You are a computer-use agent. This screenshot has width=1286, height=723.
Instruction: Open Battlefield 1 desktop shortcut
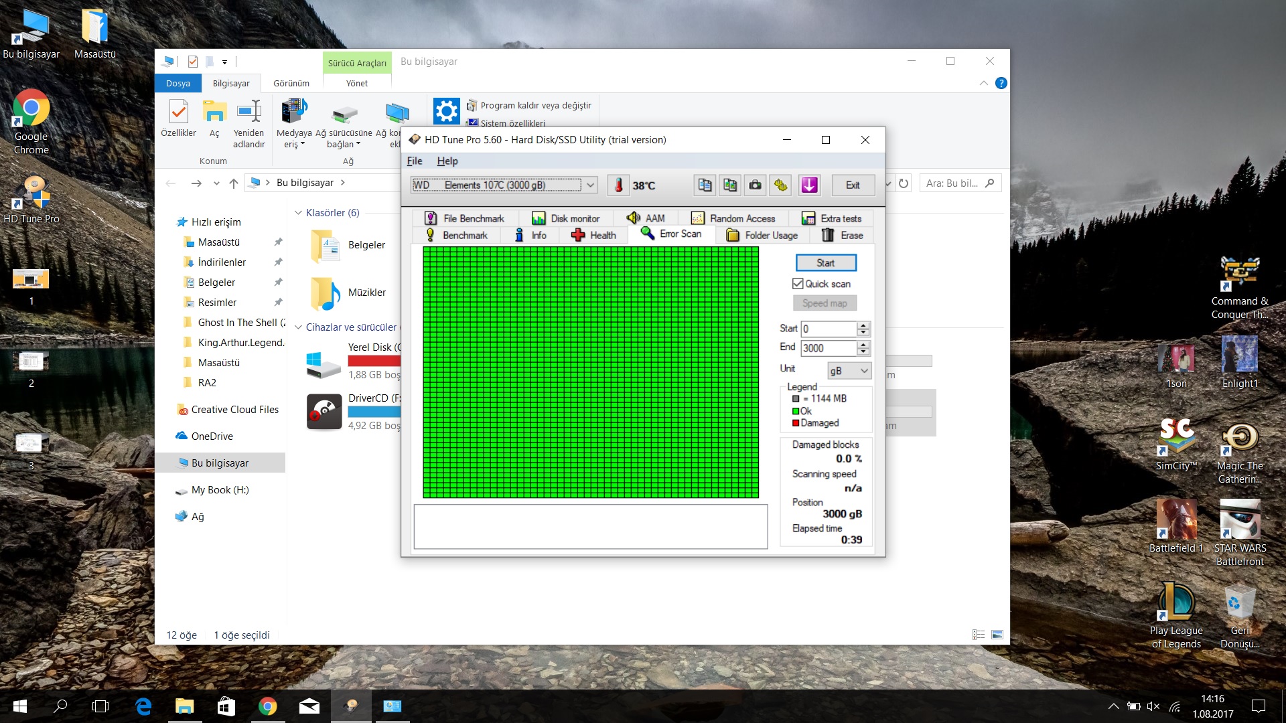click(1176, 526)
